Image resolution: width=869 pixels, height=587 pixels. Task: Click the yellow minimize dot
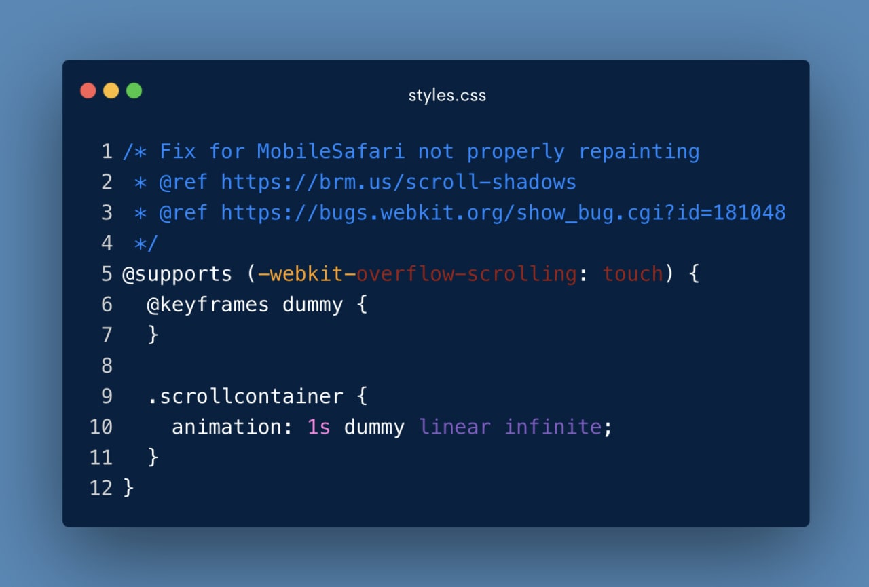[x=111, y=90]
